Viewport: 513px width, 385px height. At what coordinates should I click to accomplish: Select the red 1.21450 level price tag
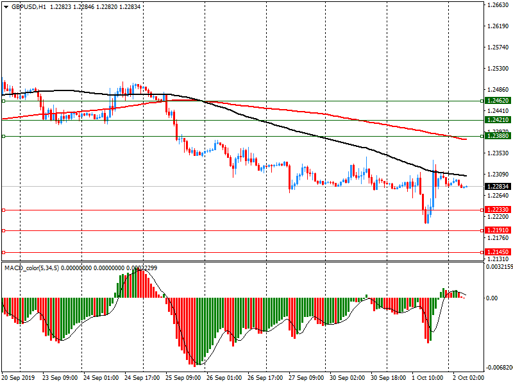[x=498, y=252]
